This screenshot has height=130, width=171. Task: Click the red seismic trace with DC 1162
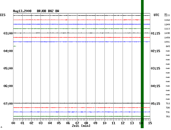82,20
